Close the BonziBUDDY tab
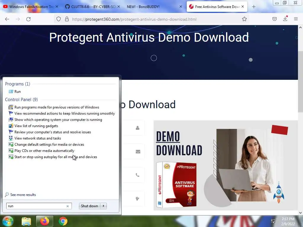The image size is (303, 227). tap(181, 7)
